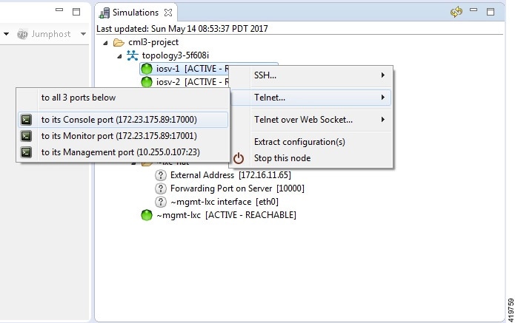
Task: Select External Address 172.16.11.65 item
Action: (x=230, y=175)
